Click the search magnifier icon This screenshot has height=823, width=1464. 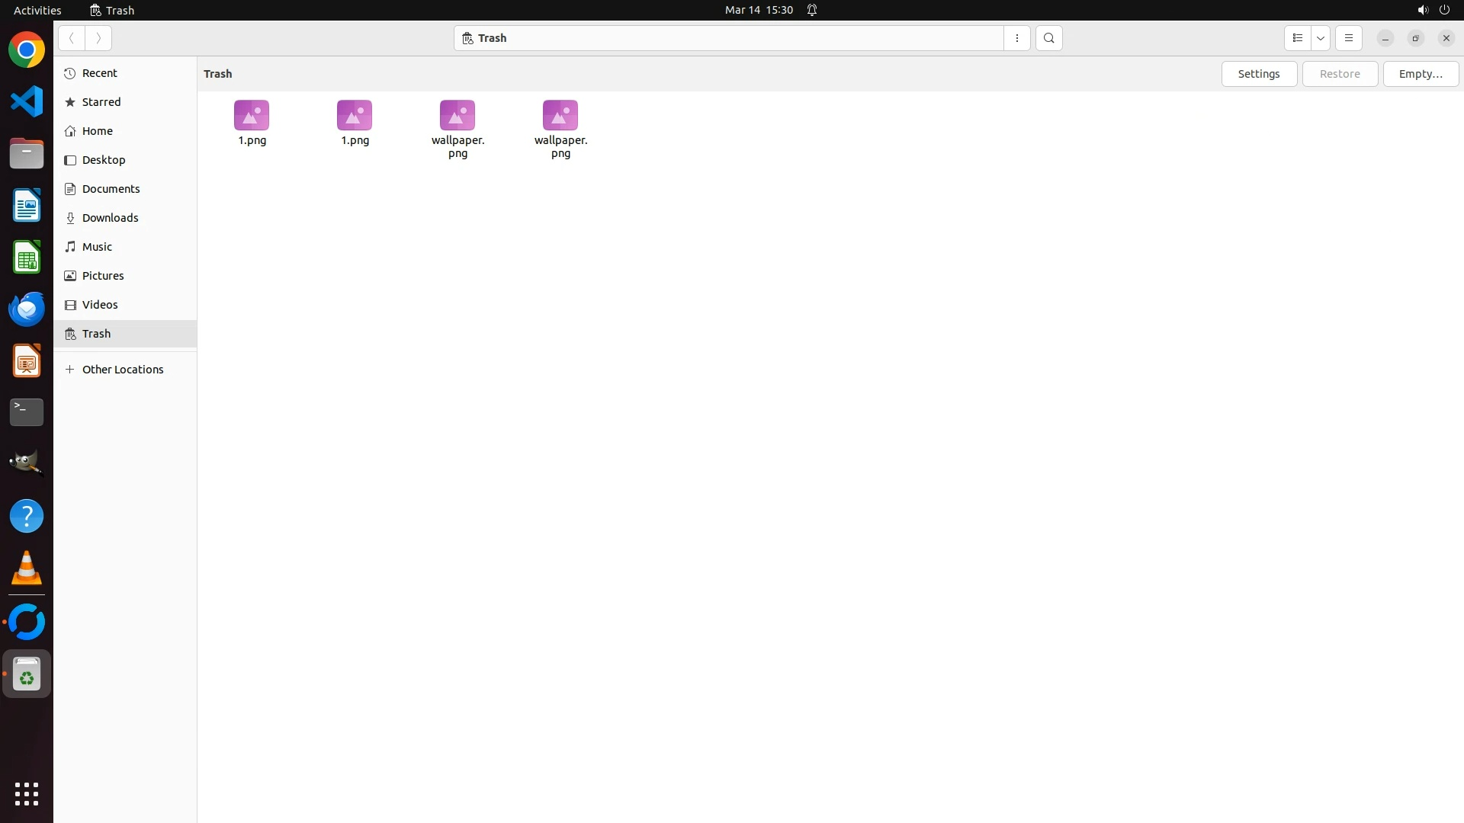tap(1048, 38)
